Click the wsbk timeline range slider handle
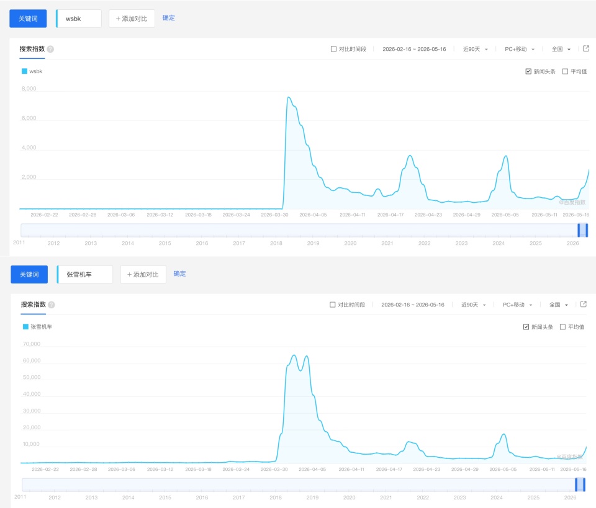This screenshot has width=596, height=508. pos(583,230)
